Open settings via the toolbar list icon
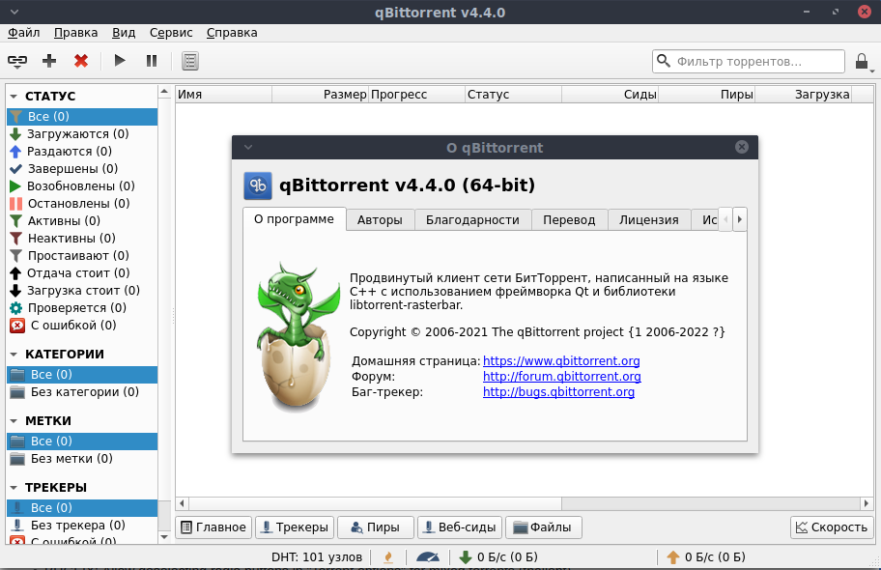The width and height of the screenshot is (881, 570). click(x=190, y=61)
